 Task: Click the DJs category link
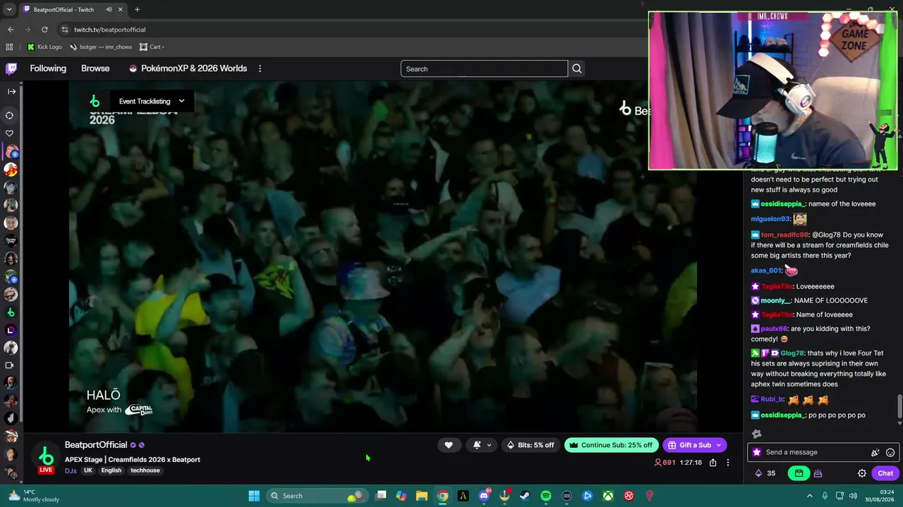point(71,470)
